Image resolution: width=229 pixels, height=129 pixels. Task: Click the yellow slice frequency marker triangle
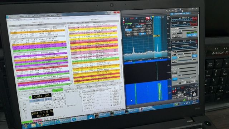(153, 17)
